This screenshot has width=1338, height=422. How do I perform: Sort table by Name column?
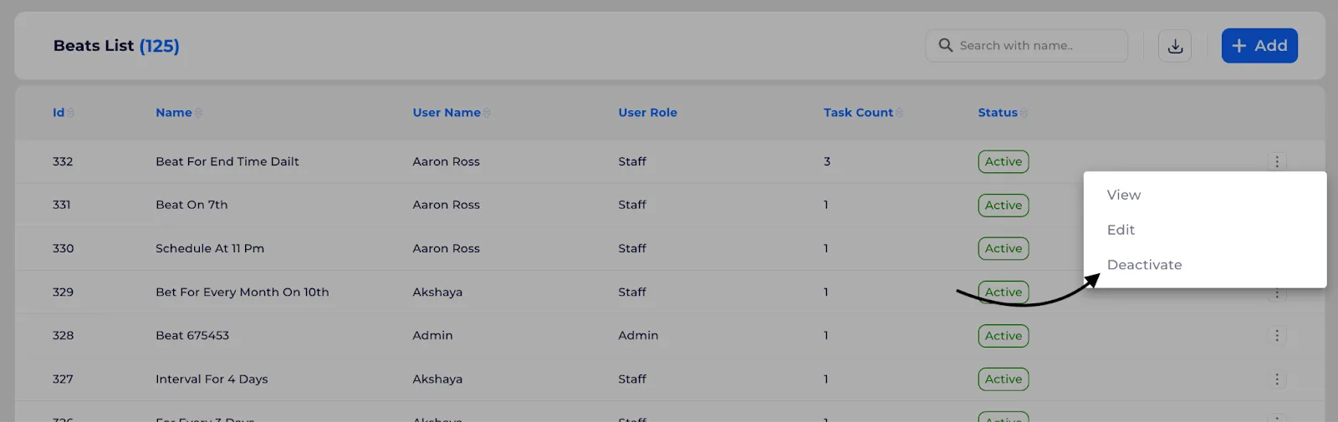click(x=178, y=113)
